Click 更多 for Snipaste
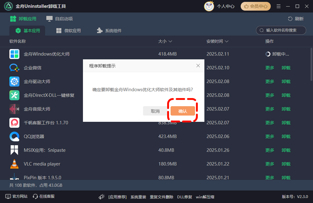313x203 pixels. tap(270, 150)
